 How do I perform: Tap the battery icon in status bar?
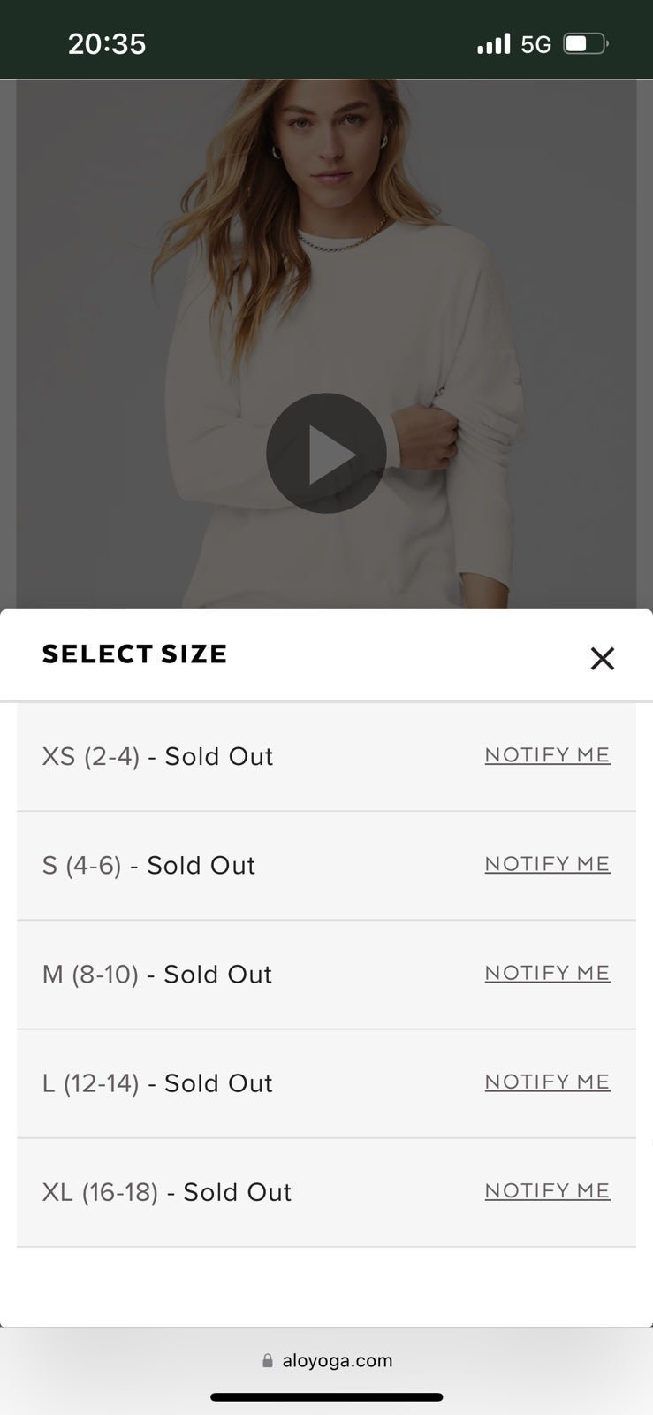coord(585,43)
